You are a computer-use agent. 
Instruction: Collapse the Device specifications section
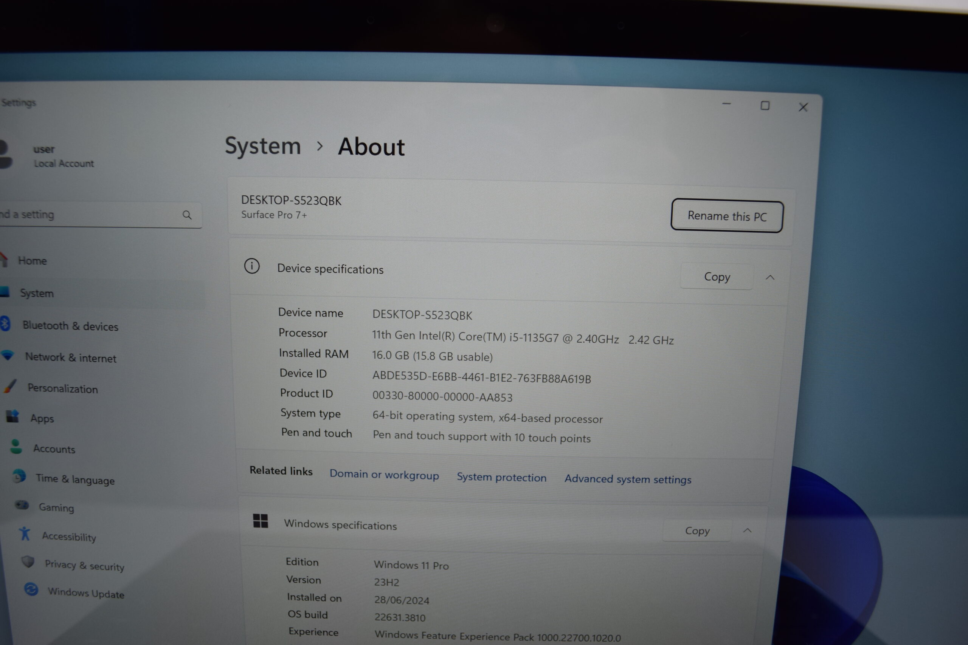pos(770,278)
